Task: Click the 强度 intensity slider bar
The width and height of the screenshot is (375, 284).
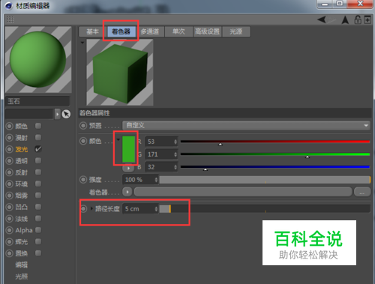Action: coord(265,180)
